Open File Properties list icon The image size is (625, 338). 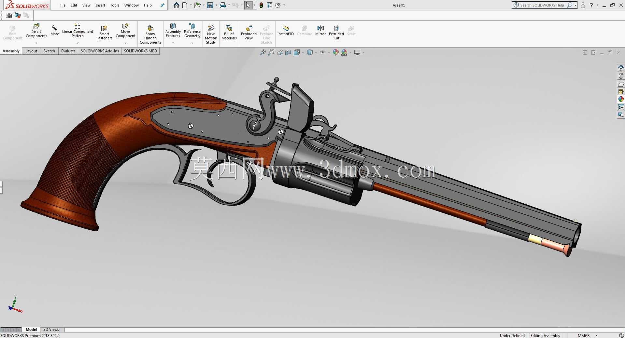(270, 5)
